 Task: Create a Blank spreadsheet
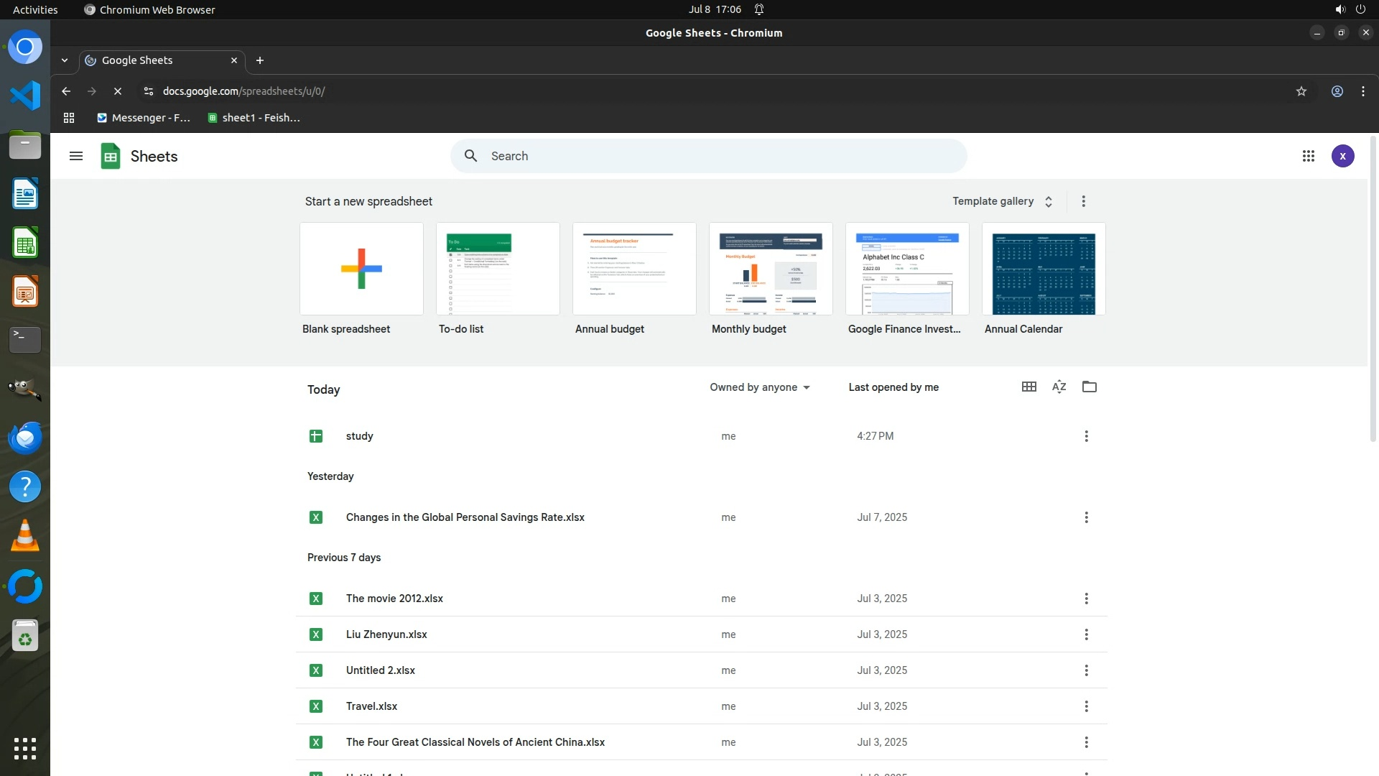(x=361, y=269)
